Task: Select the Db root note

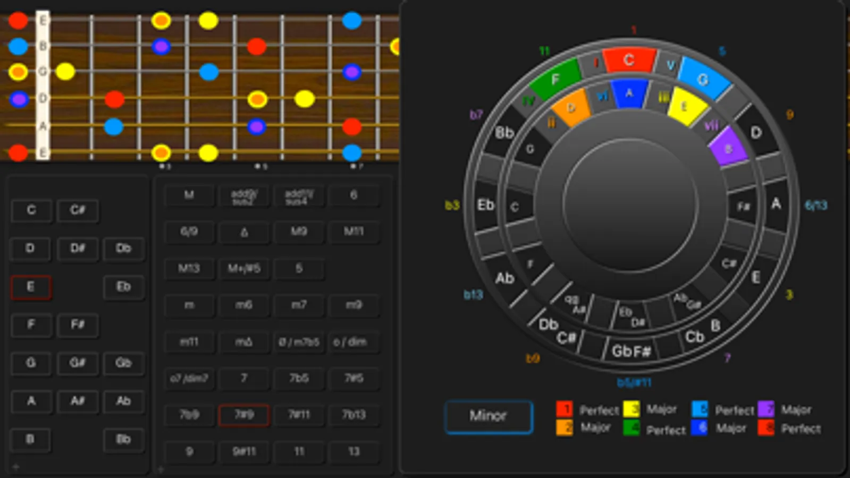Action: pos(123,249)
